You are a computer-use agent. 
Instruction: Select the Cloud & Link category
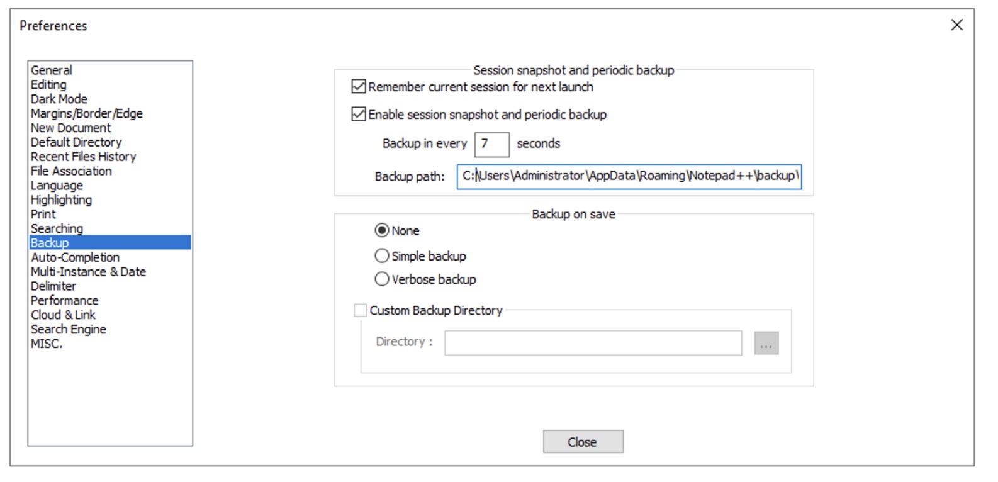pos(62,315)
